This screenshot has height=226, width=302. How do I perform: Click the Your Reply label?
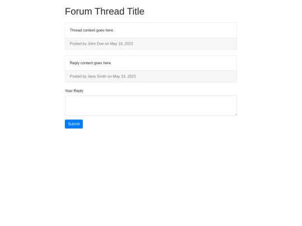tap(74, 91)
